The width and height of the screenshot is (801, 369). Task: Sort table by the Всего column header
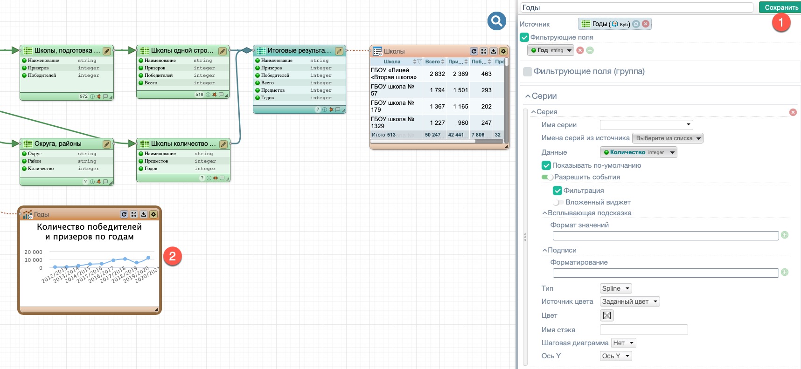point(432,61)
